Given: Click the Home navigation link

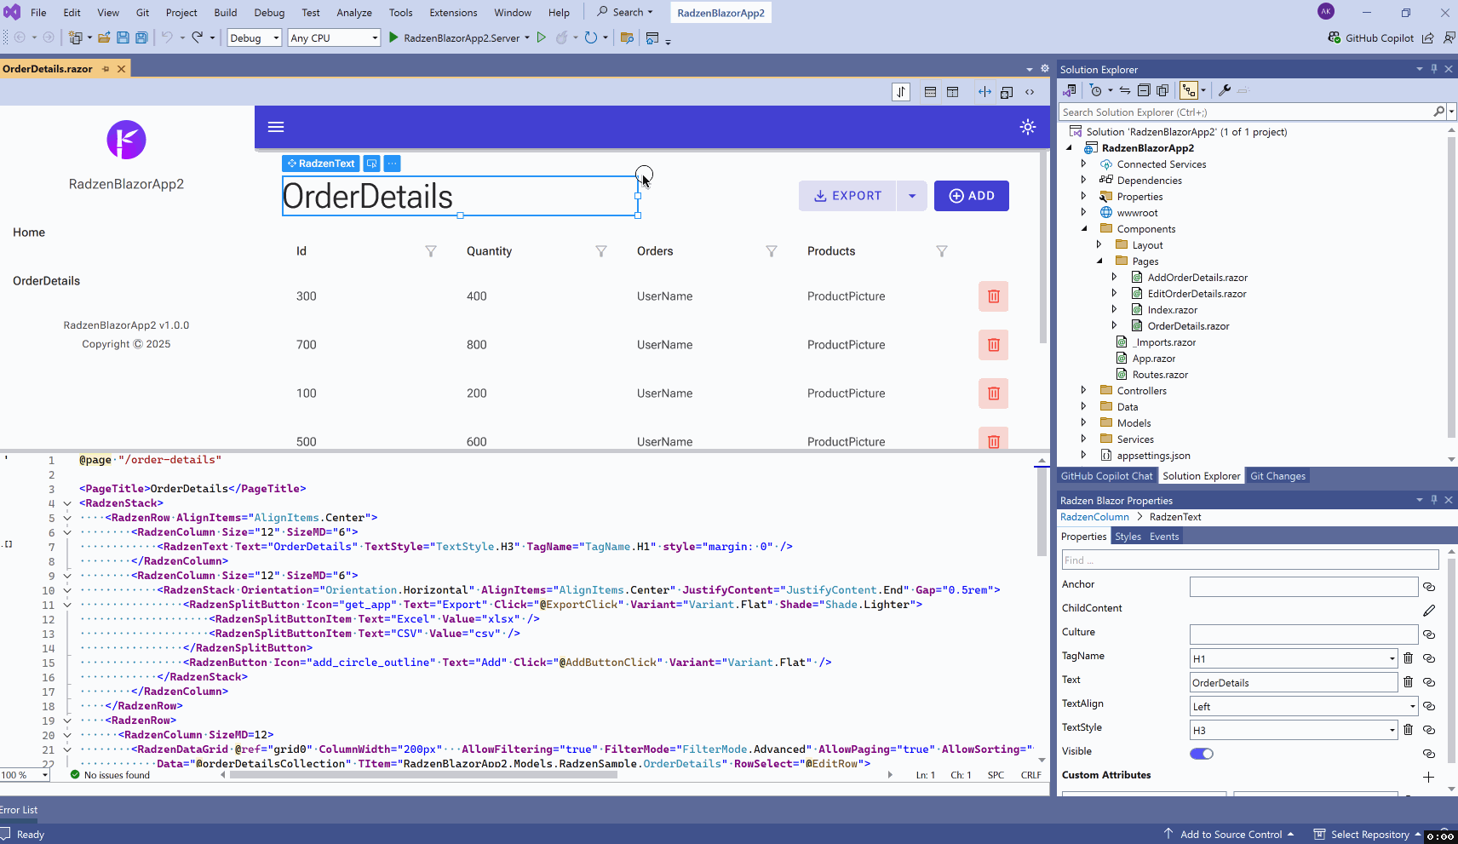Looking at the screenshot, I should tap(29, 233).
